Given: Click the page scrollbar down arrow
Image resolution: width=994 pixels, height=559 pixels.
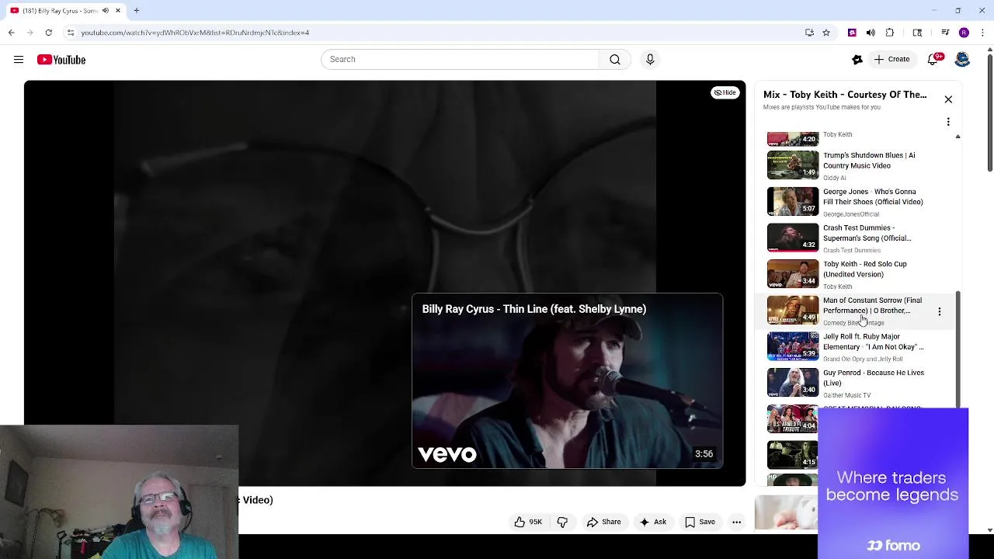Looking at the screenshot, I should coord(989,530).
